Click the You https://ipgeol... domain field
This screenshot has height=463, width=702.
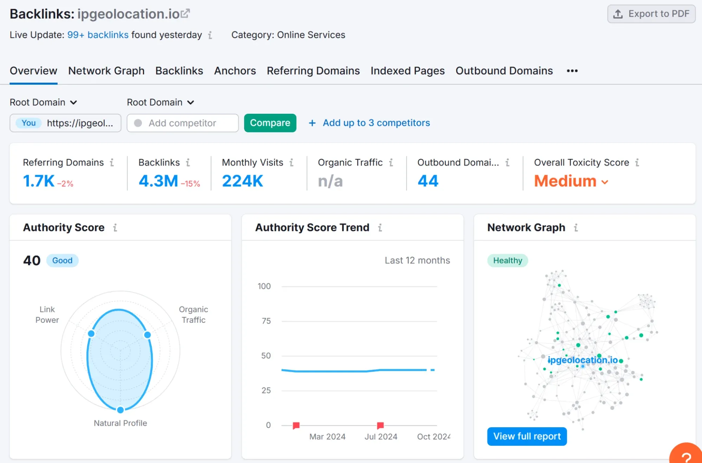click(65, 123)
